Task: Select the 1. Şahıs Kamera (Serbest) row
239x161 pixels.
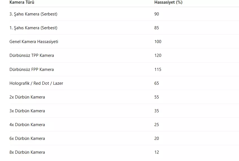Action: pyautogui.click(x=33, y=28)
